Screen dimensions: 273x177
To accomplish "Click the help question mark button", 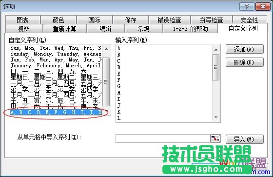I will (247, 7).
